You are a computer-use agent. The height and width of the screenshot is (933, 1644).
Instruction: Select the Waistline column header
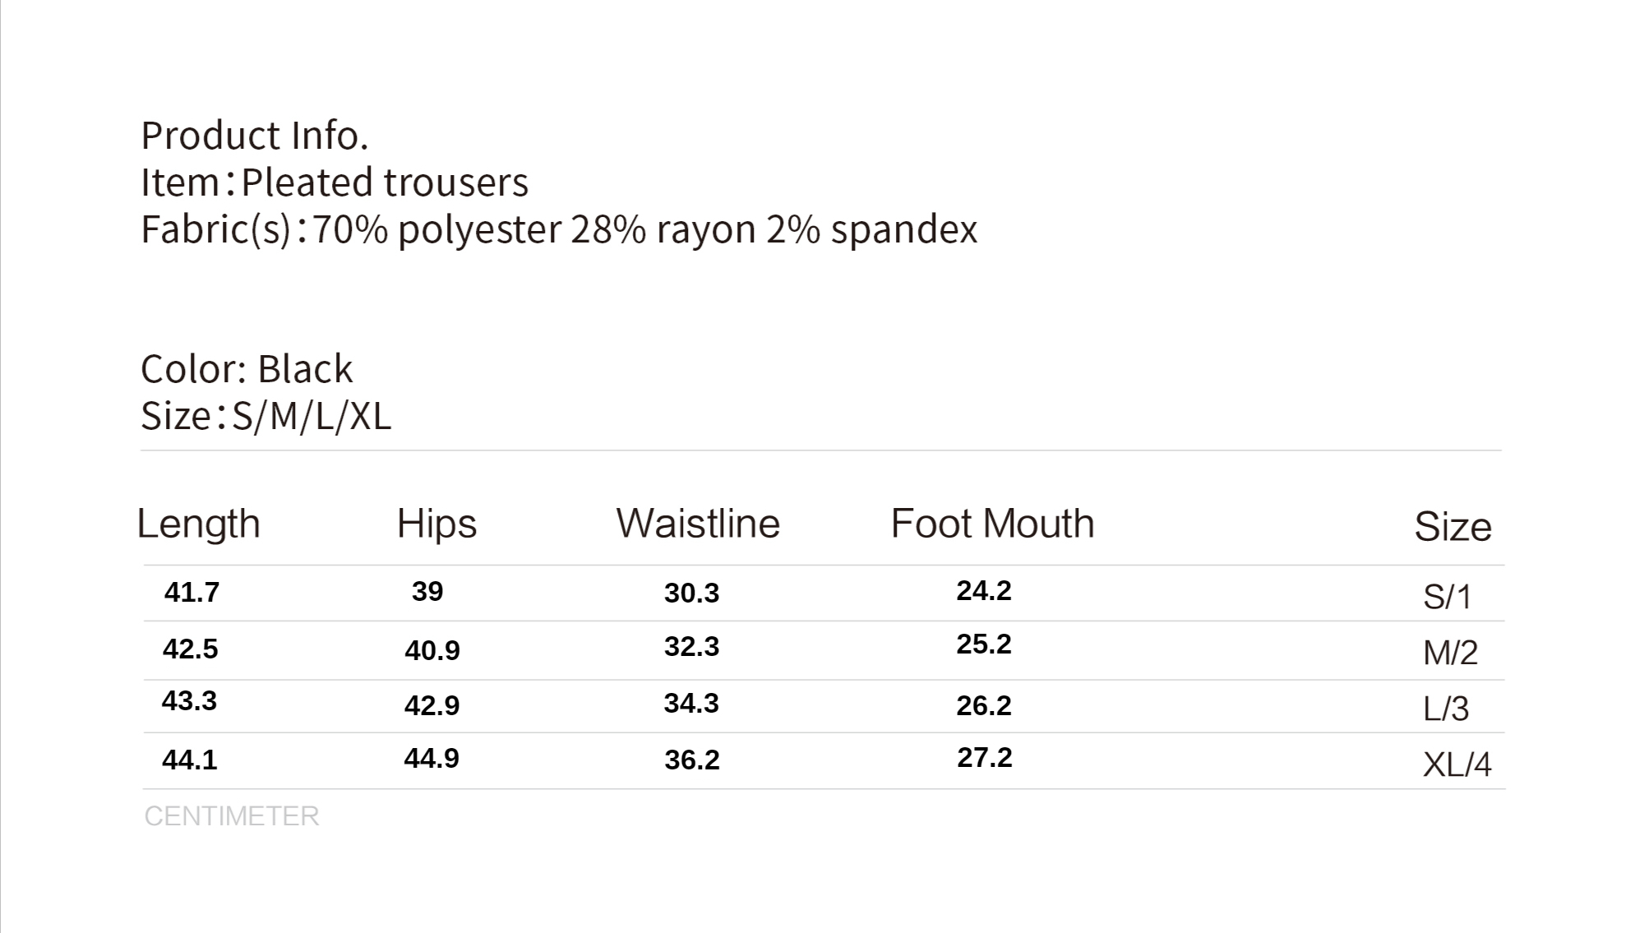(x=698, y=524)
